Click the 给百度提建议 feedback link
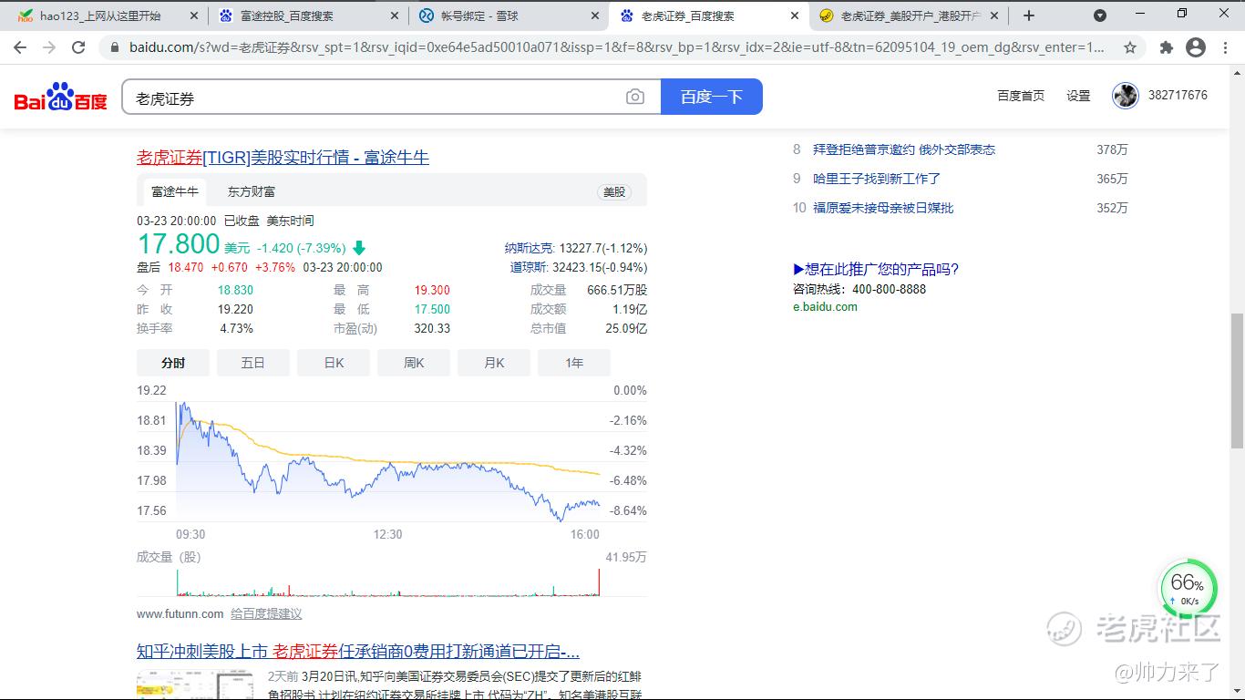 (266, 614)
